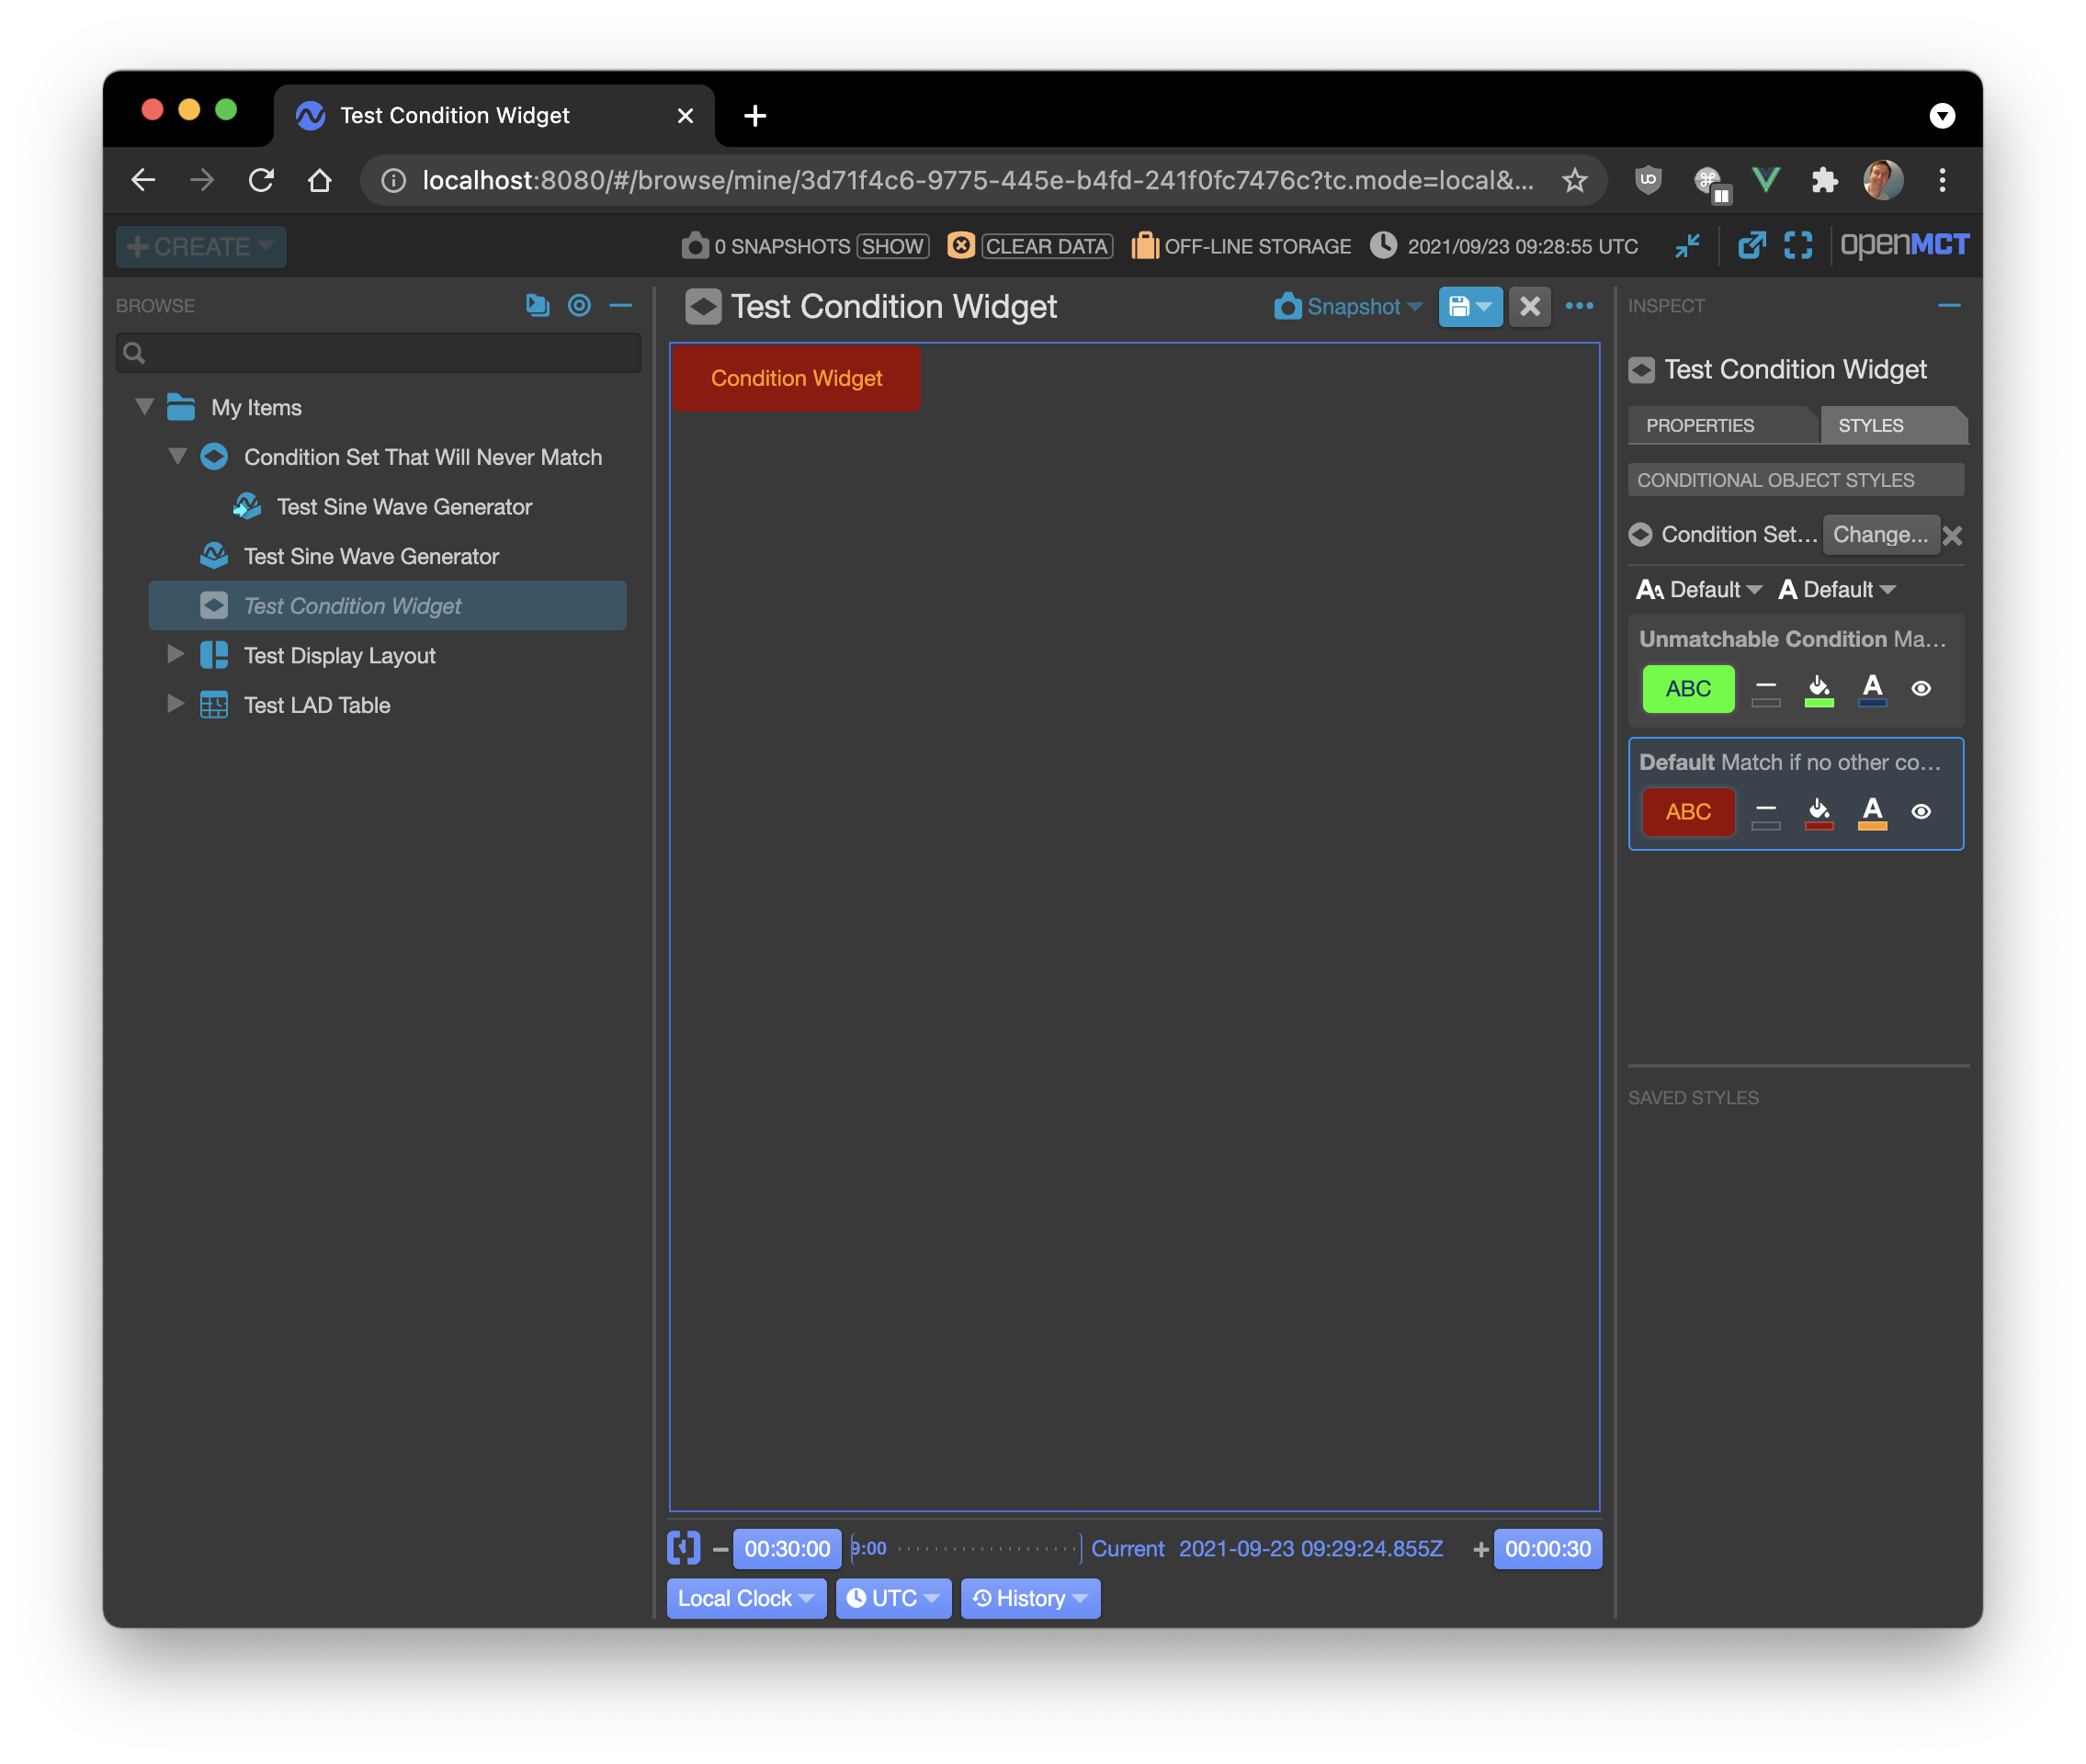Screen dimensions: 2086x1764
Task: Click inside the Browse search field
Action: [380, 352]
